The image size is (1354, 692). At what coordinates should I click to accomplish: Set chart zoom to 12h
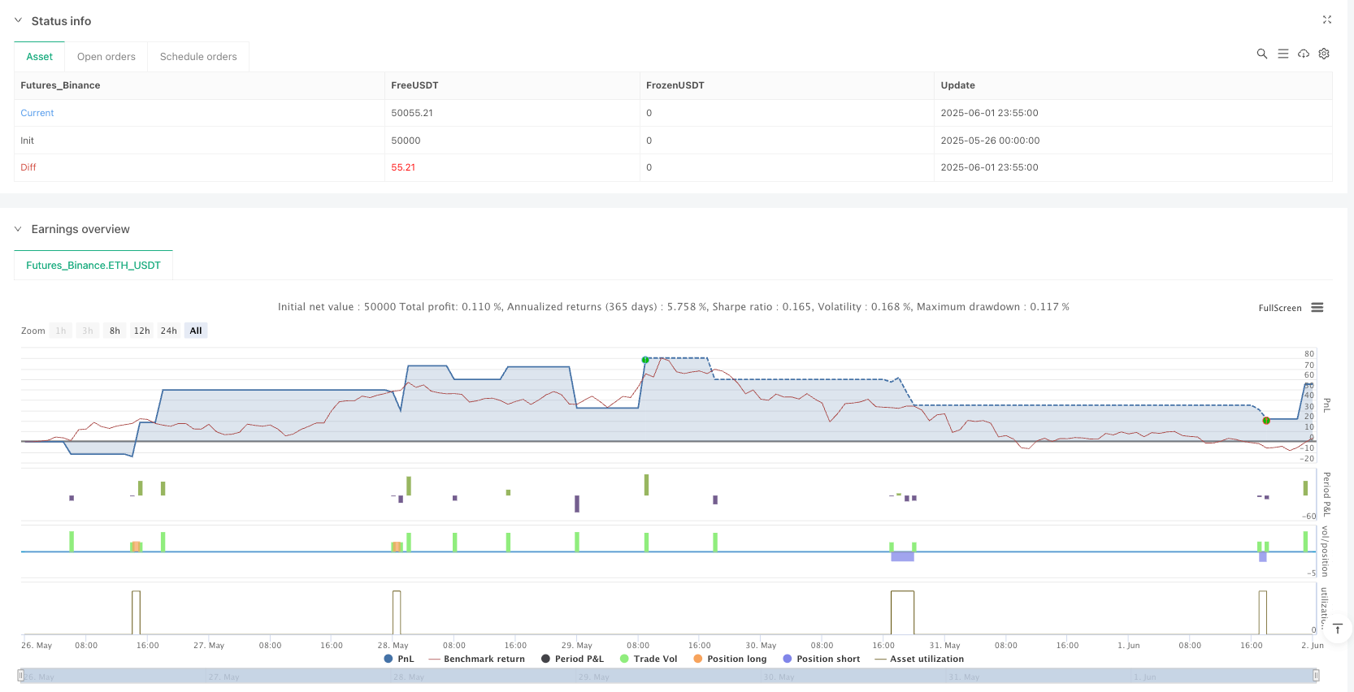tap(141, 331)
